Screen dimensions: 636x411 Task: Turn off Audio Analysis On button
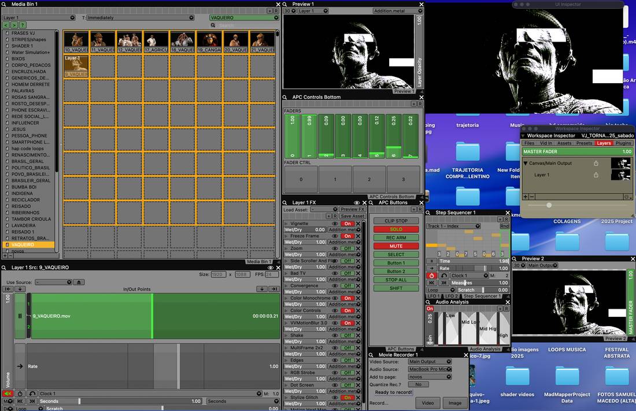coord(430,309)
